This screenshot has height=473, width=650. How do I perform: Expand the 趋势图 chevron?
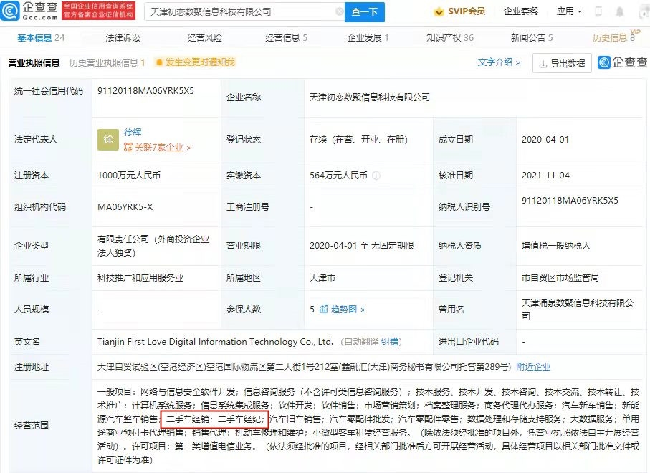pyautogui.click(x=363, y=310)
